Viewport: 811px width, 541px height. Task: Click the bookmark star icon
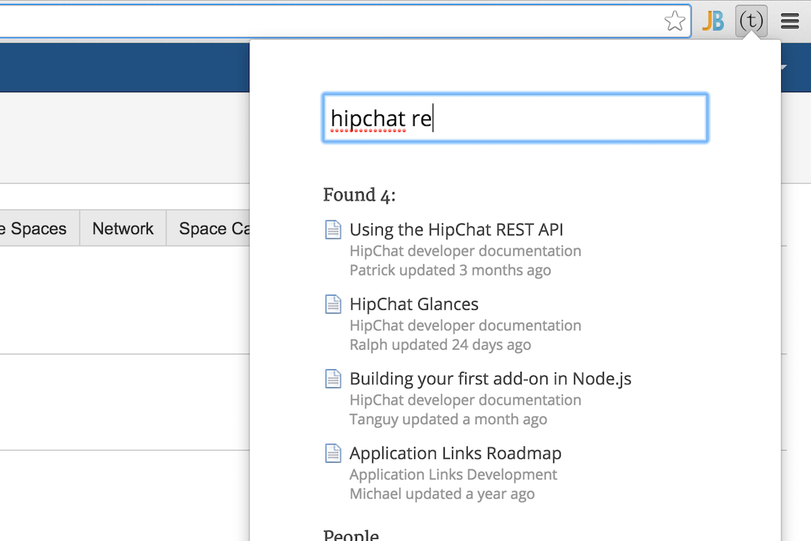674,21
